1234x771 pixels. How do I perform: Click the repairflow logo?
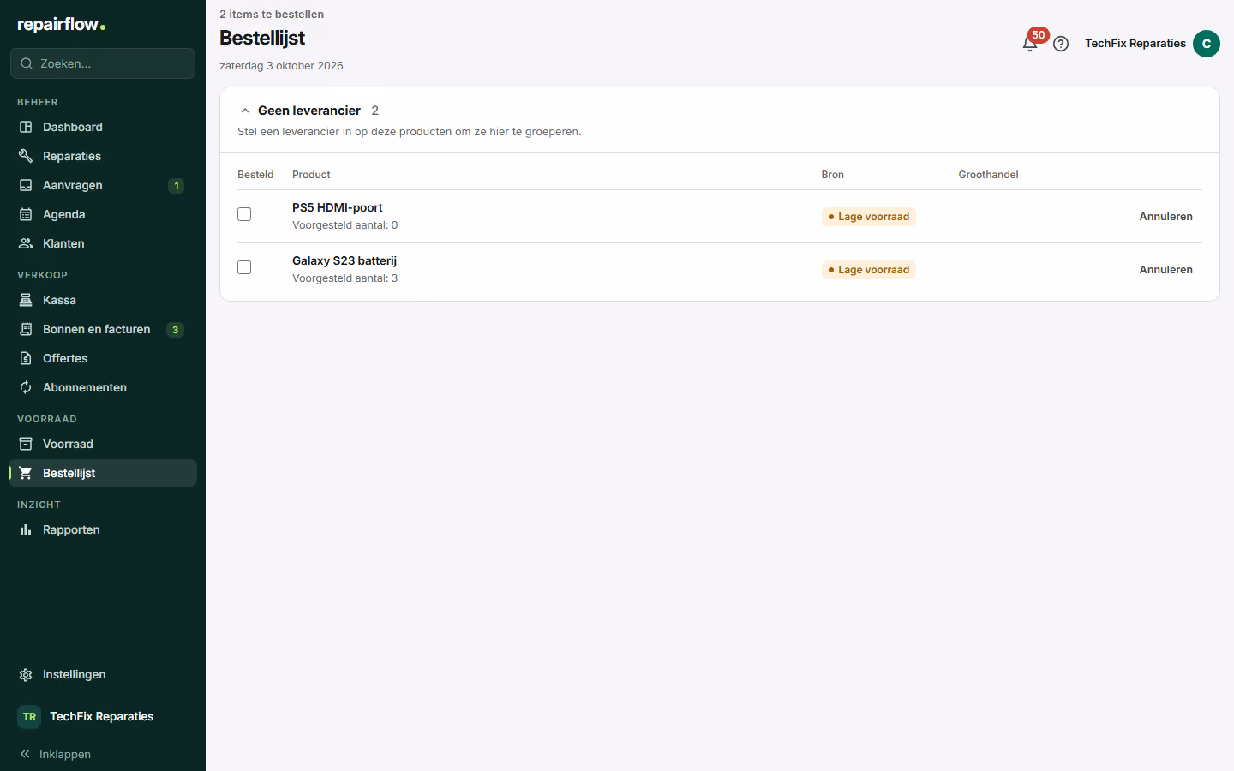(61, 25)
